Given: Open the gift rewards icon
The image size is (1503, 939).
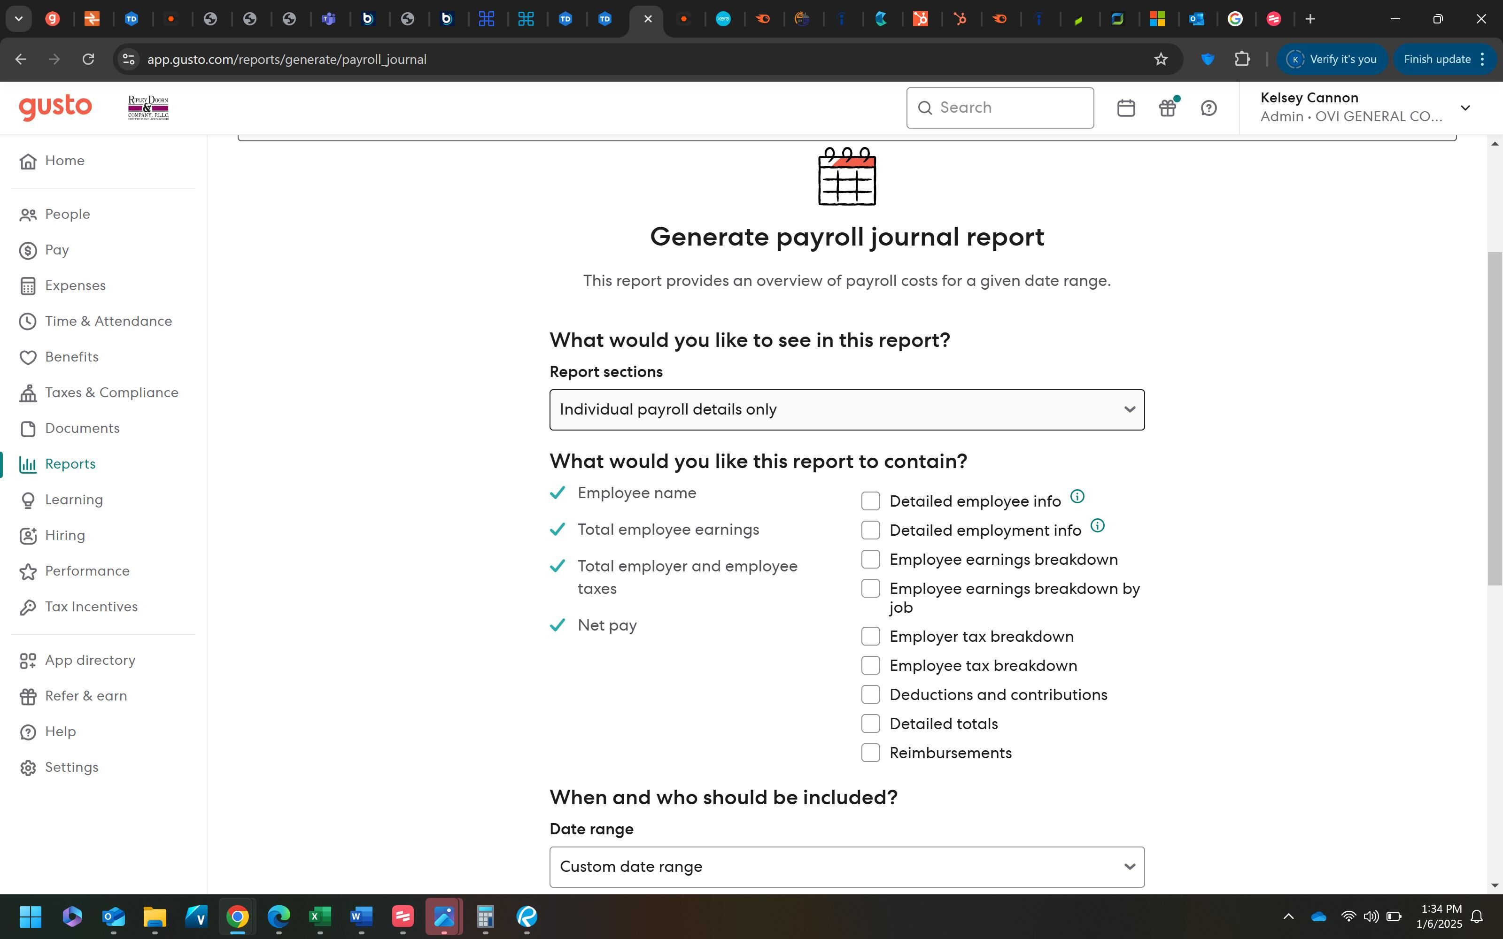Looking at the screenshot, I should pyautogui.click(x=1168, y=108).
